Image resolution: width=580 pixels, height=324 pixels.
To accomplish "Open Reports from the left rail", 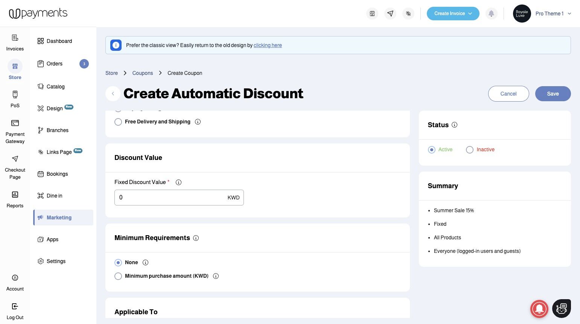I will point(15,199).
